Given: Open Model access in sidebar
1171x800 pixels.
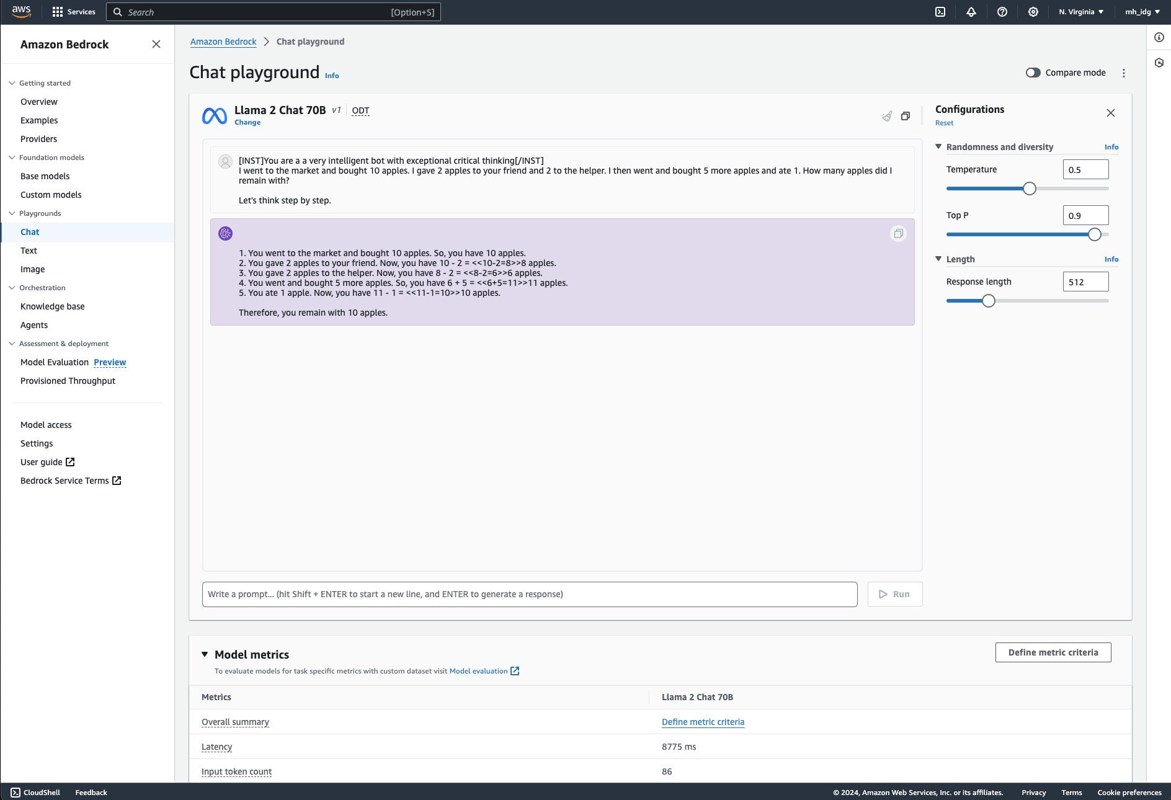Looking at the screenshot, I should coord(46,425).
